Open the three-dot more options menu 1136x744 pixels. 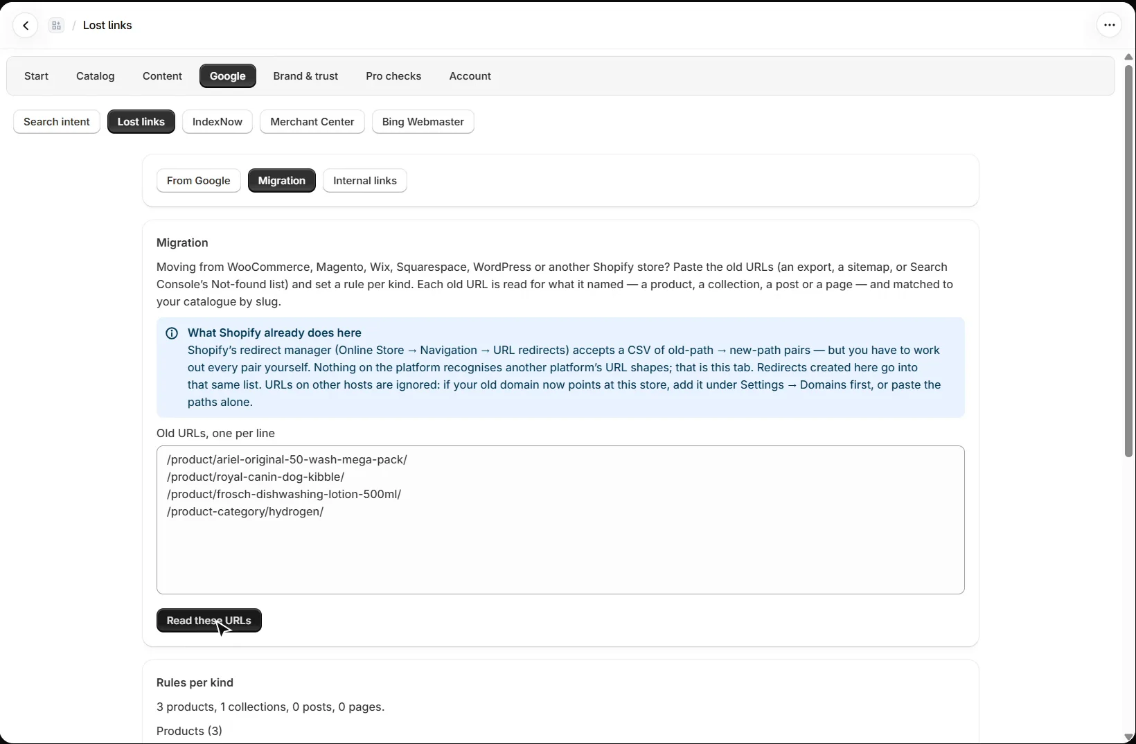[1109, 26]
